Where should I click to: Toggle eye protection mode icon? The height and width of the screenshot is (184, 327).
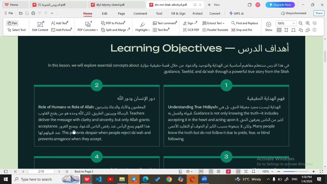tap(188, 171)
